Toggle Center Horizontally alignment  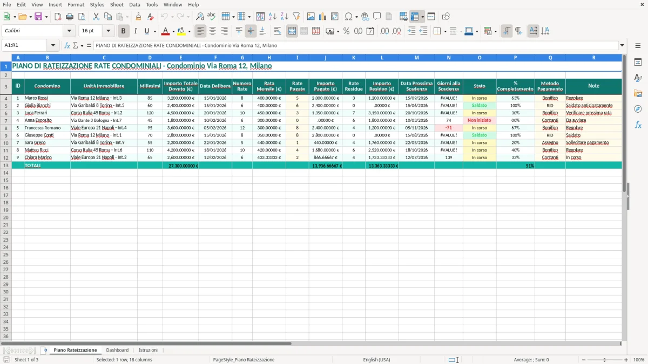pyautogui.click(x=212, y=31)
